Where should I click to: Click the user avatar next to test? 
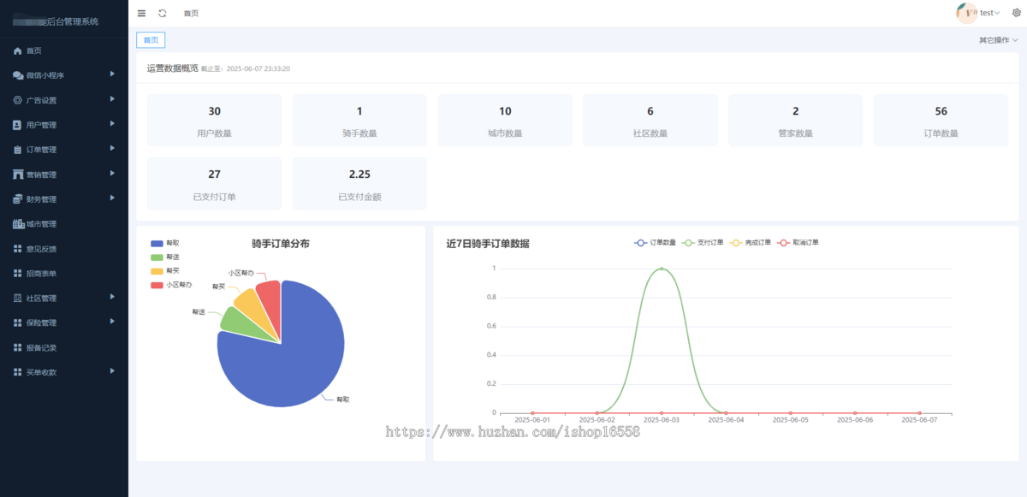click(x=966, y=12)
